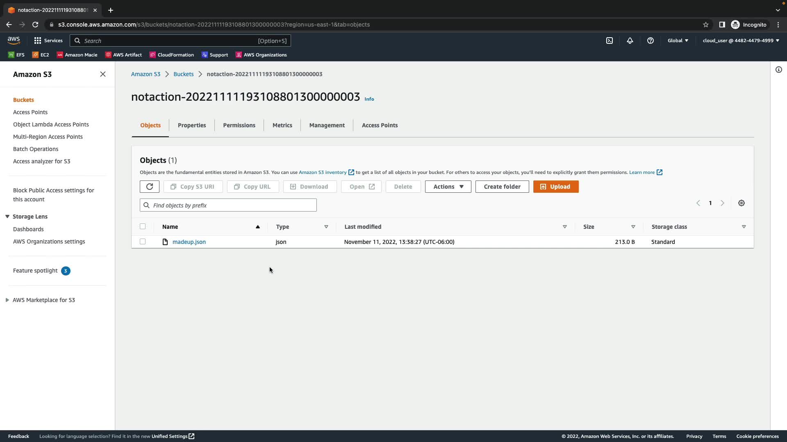The width and height of the screenshot is (787, 442).
Task: Click the orange Upload button
Action: [x=556, y=187]
